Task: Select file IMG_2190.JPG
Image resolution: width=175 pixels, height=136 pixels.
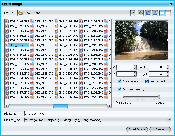Action: [42, 97]
